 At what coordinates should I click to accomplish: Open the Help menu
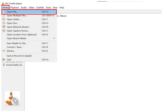click(62, 8)
